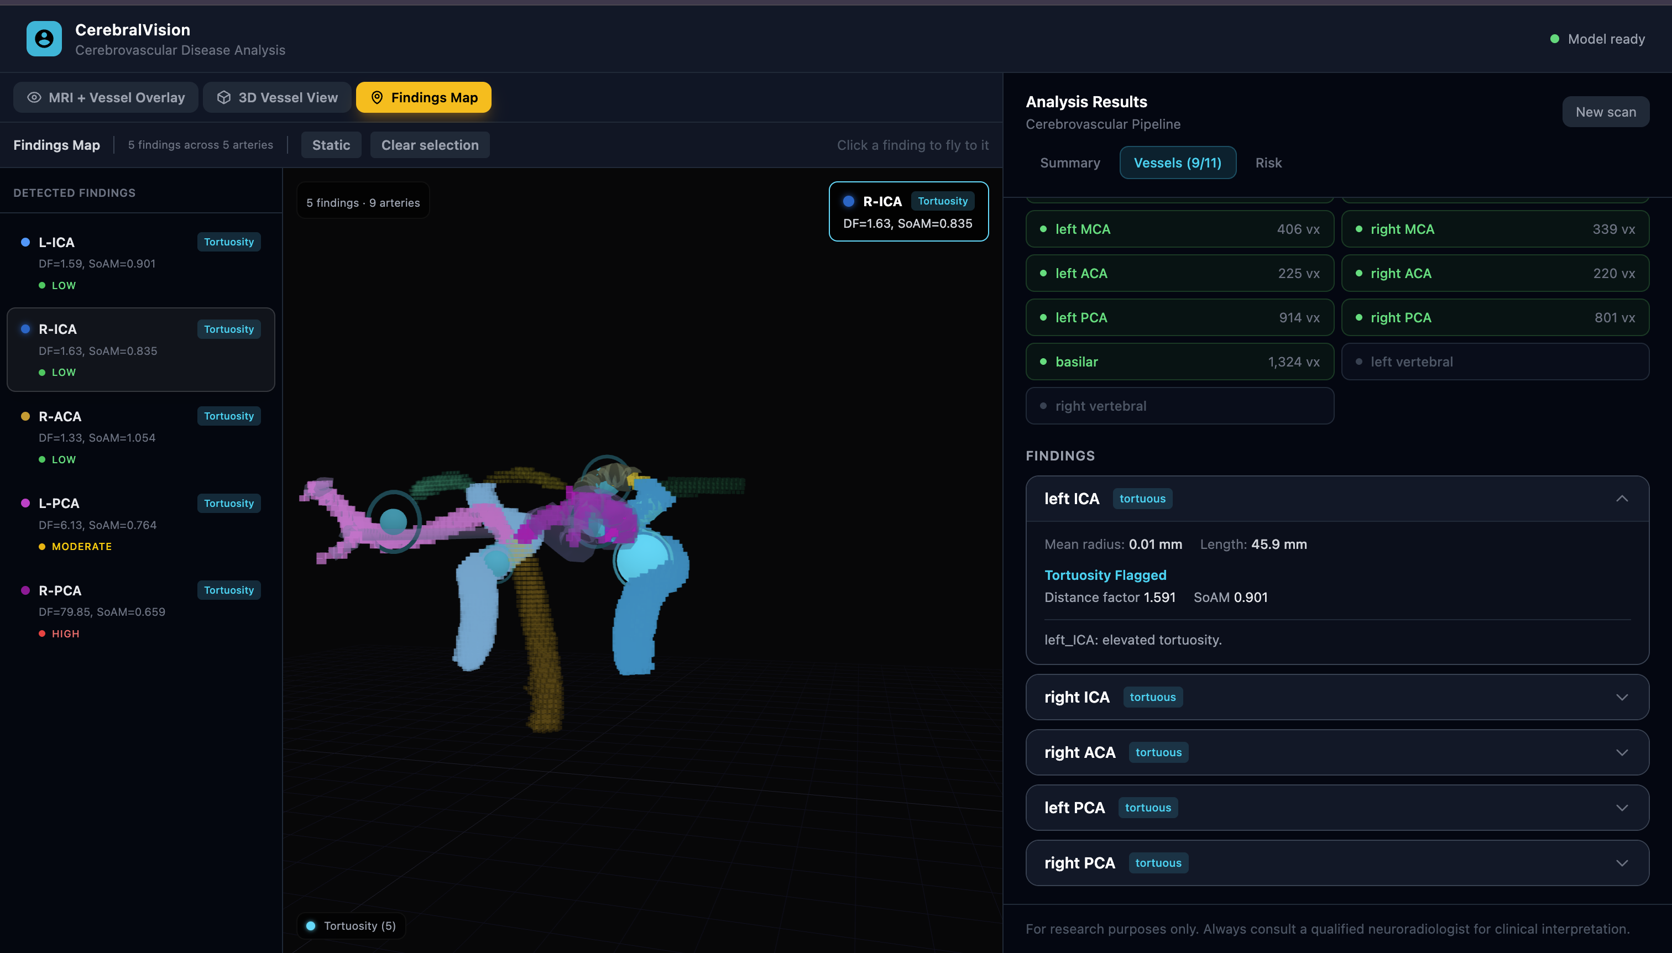
Task: Click the eye icon on MRI overlay tab
Action: [34, 97]
